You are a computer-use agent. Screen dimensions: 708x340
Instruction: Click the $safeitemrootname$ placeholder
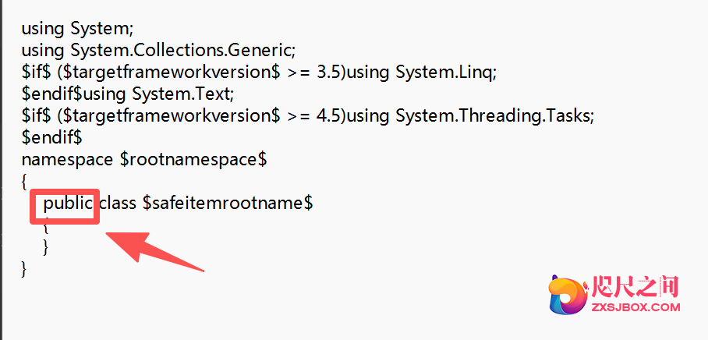click(x=228, y=204)
